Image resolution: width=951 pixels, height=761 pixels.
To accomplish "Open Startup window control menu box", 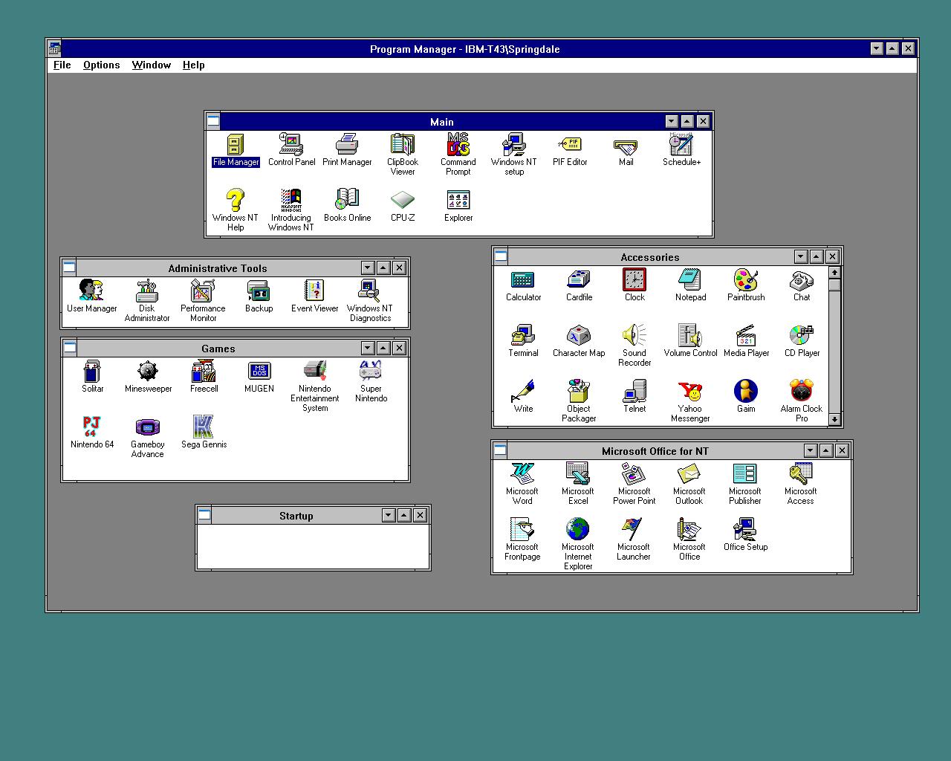I will point(205,515).
